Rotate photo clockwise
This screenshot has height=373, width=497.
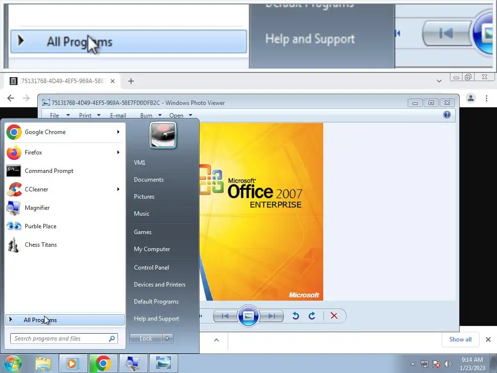312,316
